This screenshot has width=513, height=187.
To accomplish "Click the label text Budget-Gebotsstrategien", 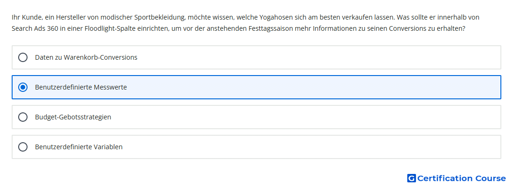I will (73, 117).
